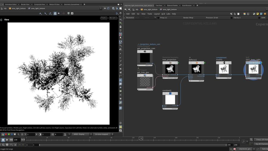
Task: Click the invert1 node thumbnail
Action: click(224, 69)
